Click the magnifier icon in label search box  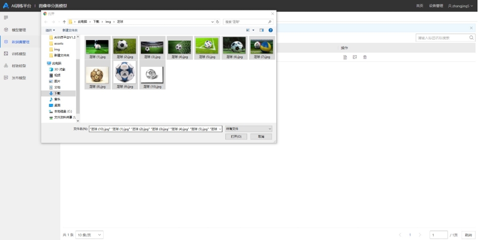(x=471, y=38)
